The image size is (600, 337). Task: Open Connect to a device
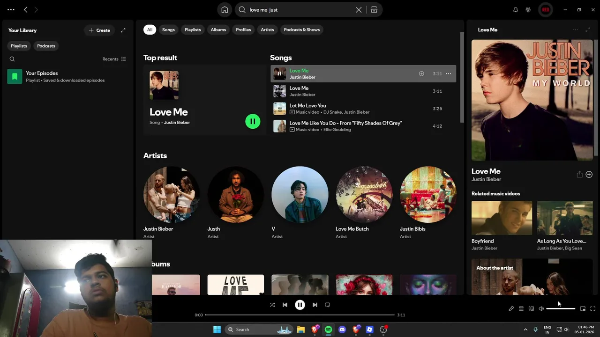coord(531,308)
